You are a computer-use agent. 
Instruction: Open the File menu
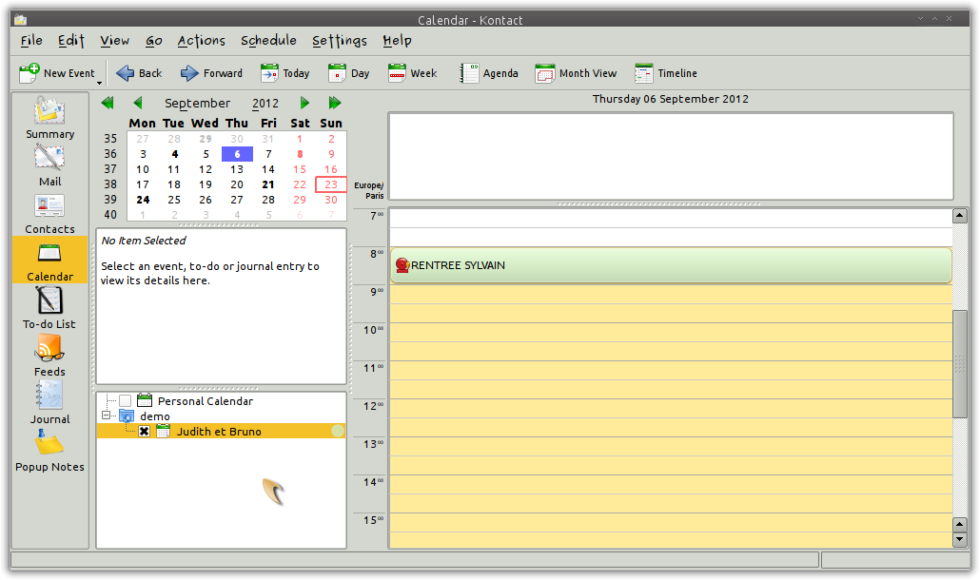pyautogui.click(x=31, y=41)
